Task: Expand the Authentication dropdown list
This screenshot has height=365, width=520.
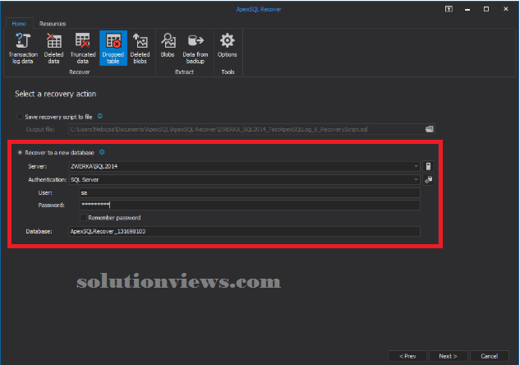Action: (416, 179)
